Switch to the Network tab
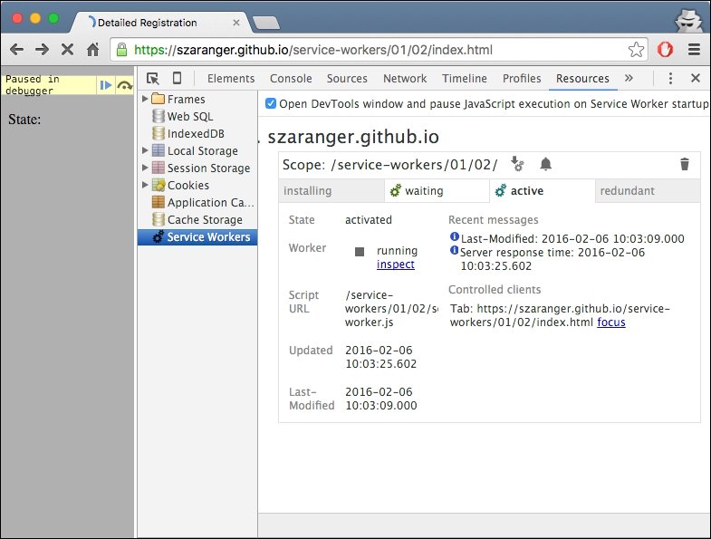The width and height of the screenshot is (711, 539). click(x=405, y=79)
